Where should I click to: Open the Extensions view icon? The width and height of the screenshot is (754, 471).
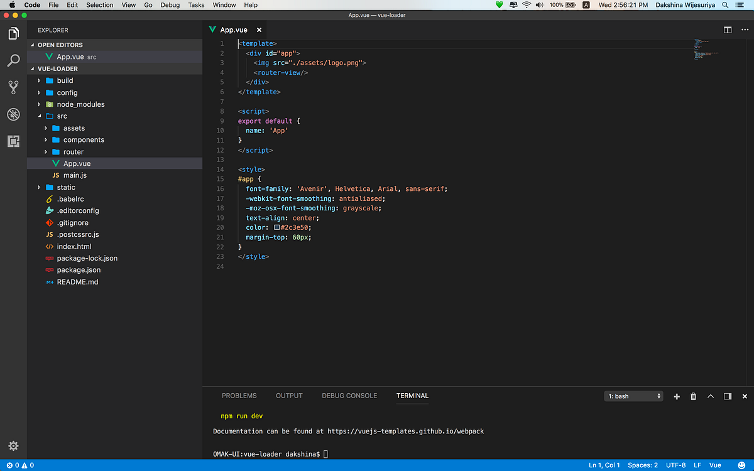13,141
